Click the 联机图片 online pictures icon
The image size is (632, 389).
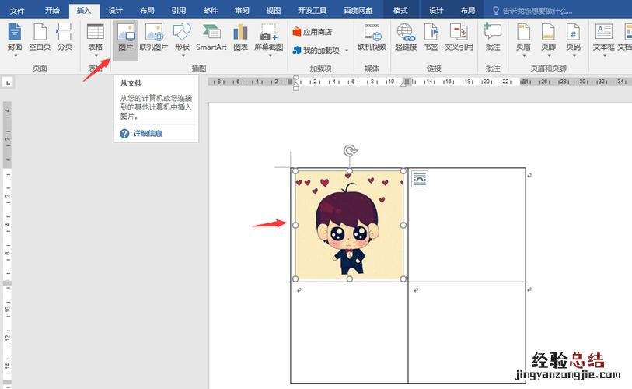tap(153, 37)
